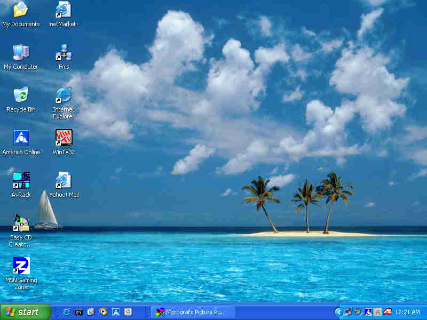Launch Internet Explorer from Quick Launch
Screen dimensions: 427x320
[65, 312]
